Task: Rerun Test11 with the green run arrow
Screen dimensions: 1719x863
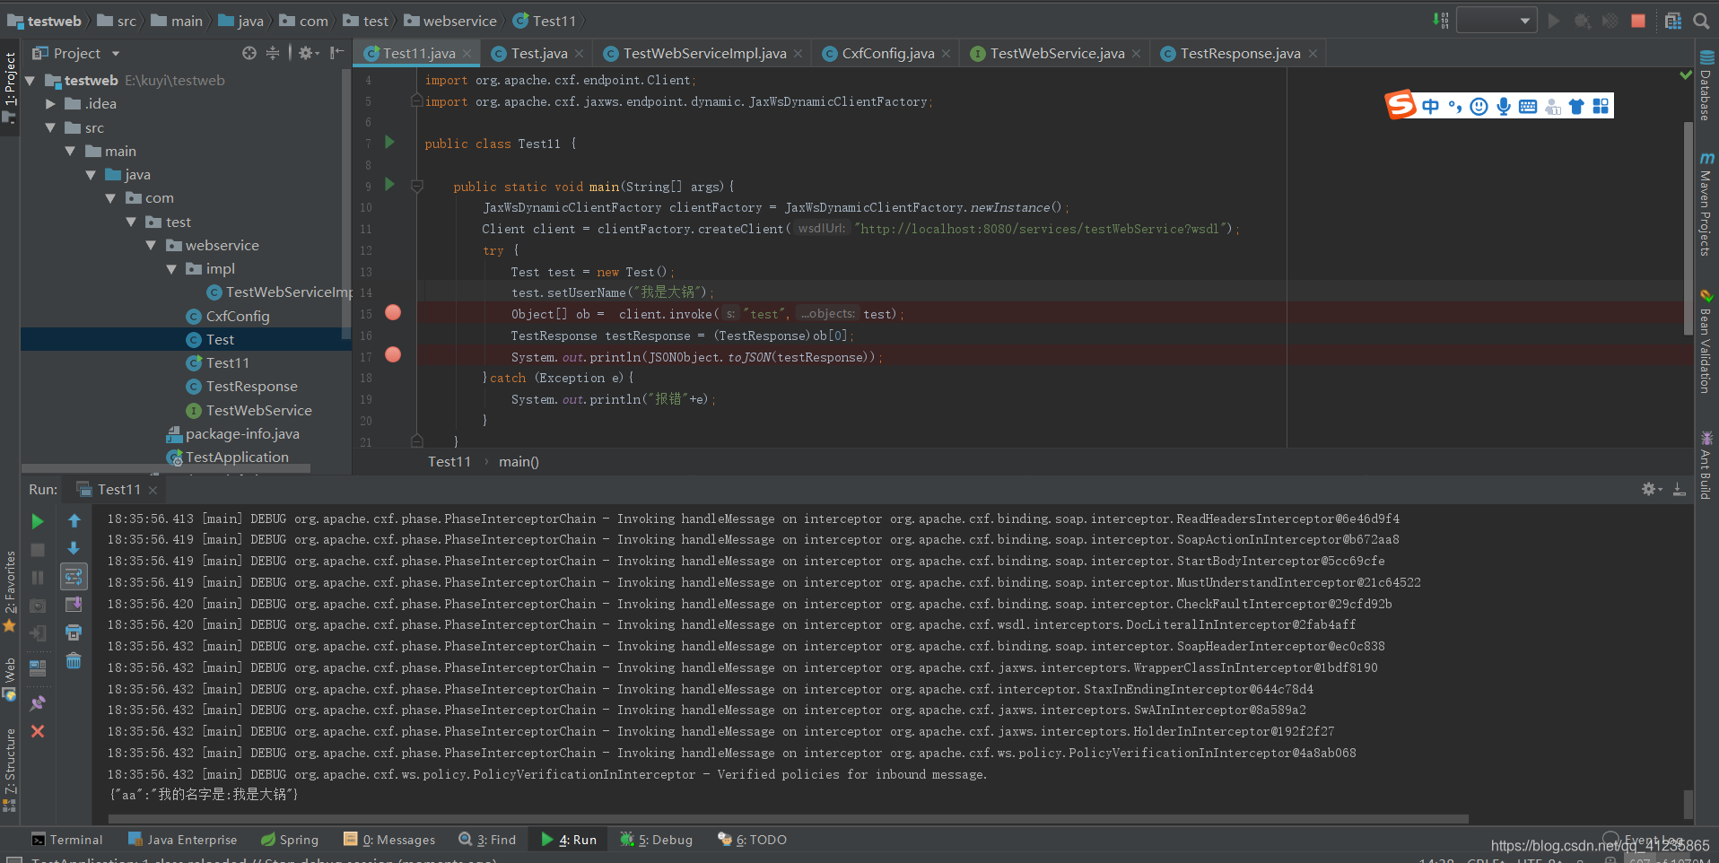Action: (x=38, y=521)
